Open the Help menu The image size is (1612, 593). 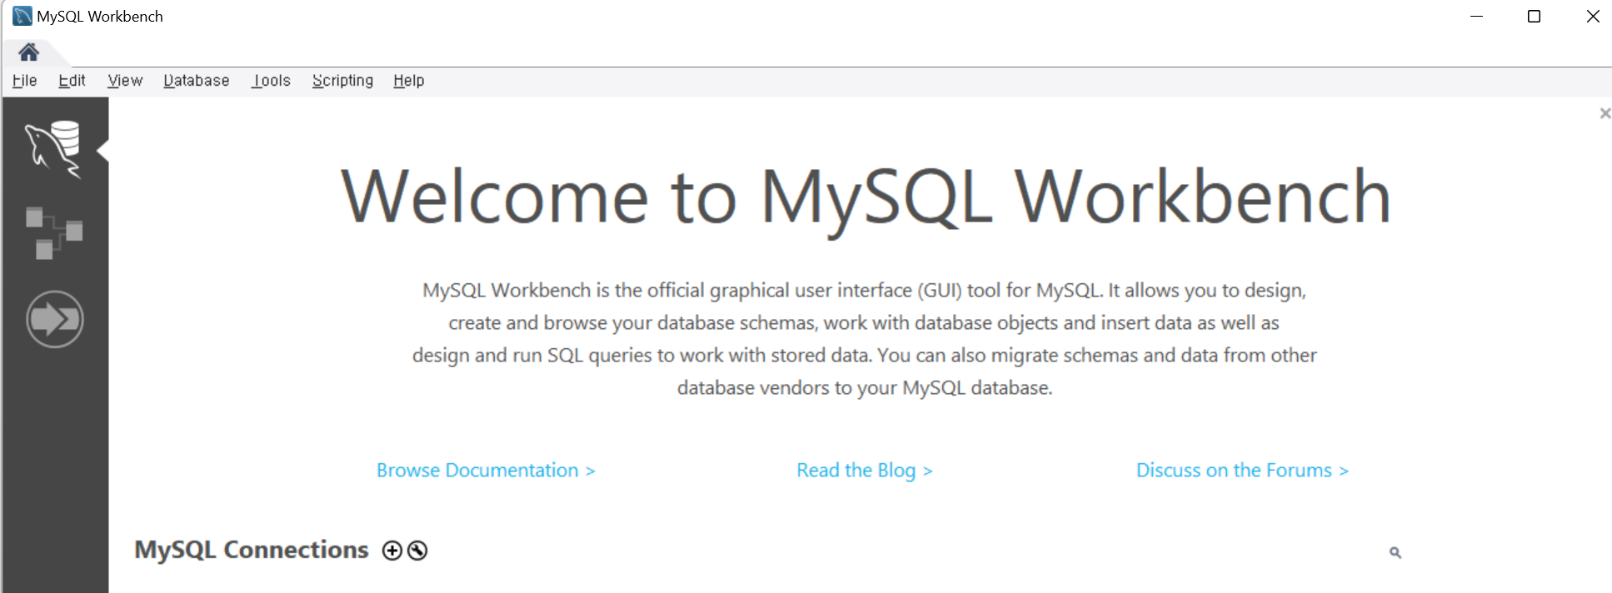pos(409,81)
